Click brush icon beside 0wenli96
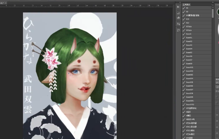 pyautogui.click(x=184, y=86)
